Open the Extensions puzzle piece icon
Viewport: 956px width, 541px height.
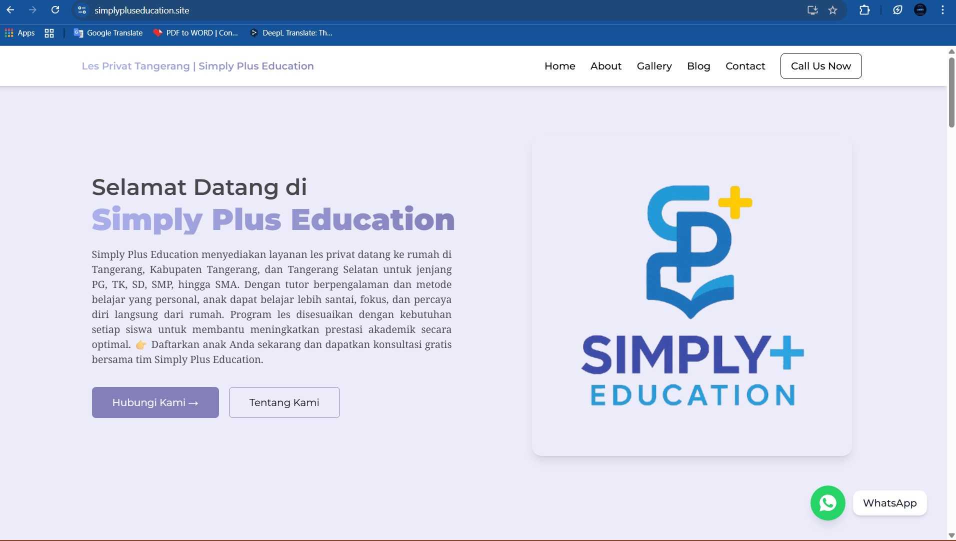pos(864,10)
